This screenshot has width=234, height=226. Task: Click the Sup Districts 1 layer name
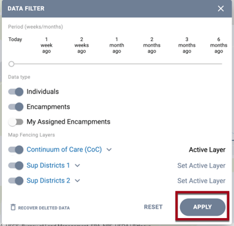48,166
